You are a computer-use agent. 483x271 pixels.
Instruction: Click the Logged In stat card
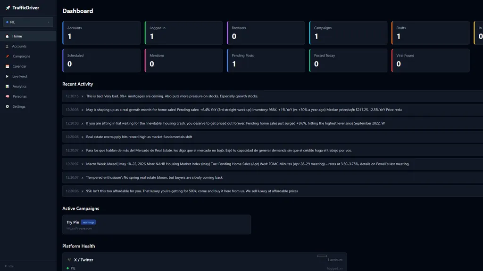coord(183,33)
